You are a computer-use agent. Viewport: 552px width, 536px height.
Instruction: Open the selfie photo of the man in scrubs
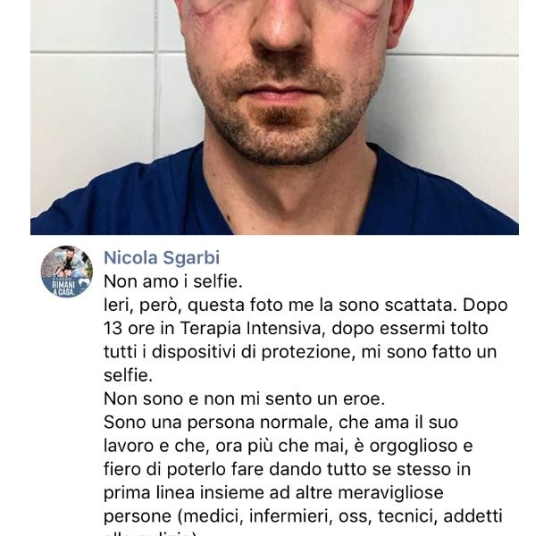tap(274, 117)
